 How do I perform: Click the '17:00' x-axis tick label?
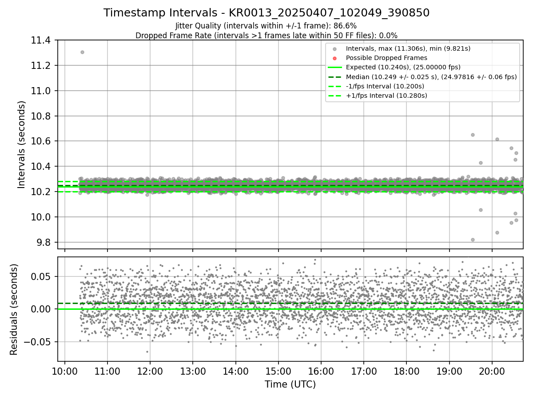coord(364,371)
